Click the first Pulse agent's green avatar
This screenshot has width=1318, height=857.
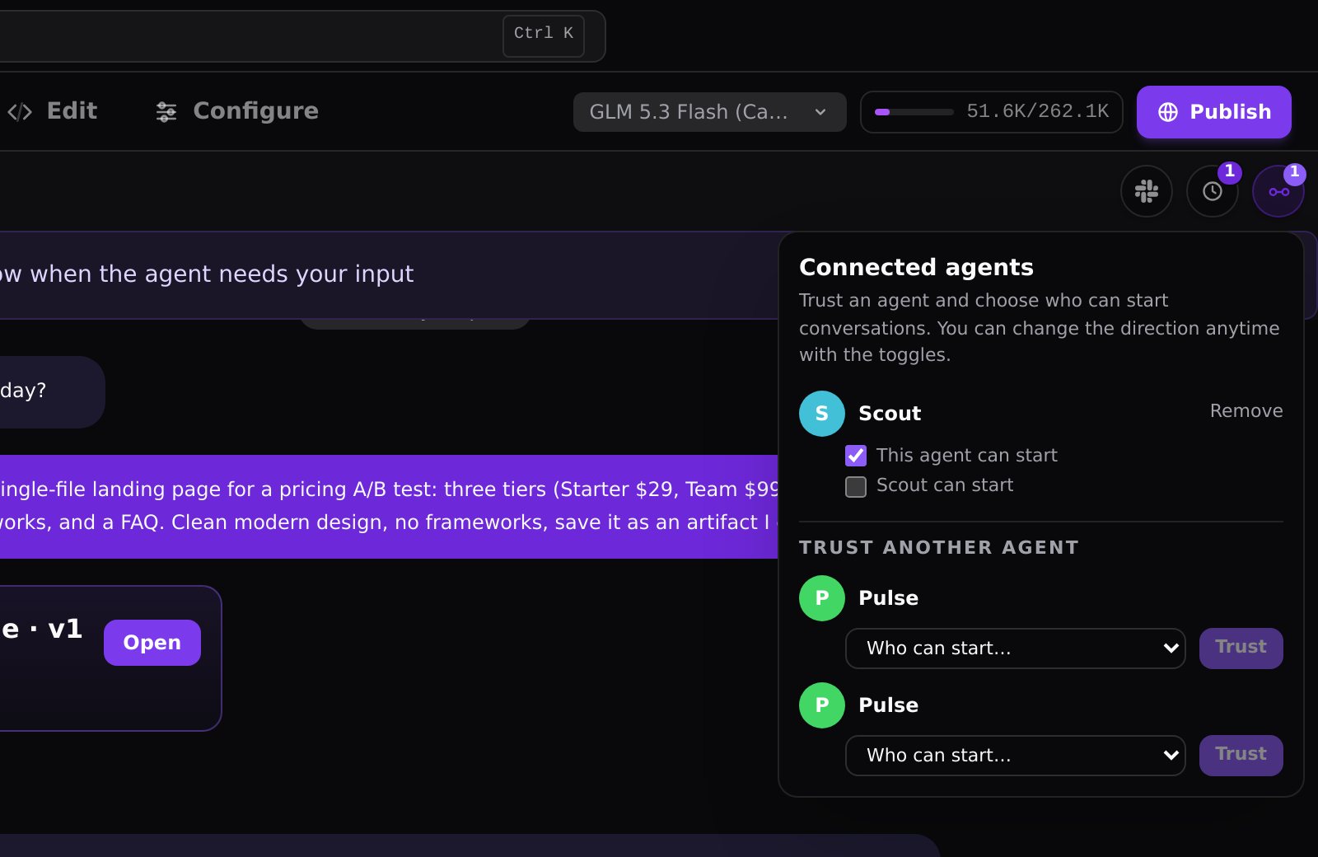[821, 598]
